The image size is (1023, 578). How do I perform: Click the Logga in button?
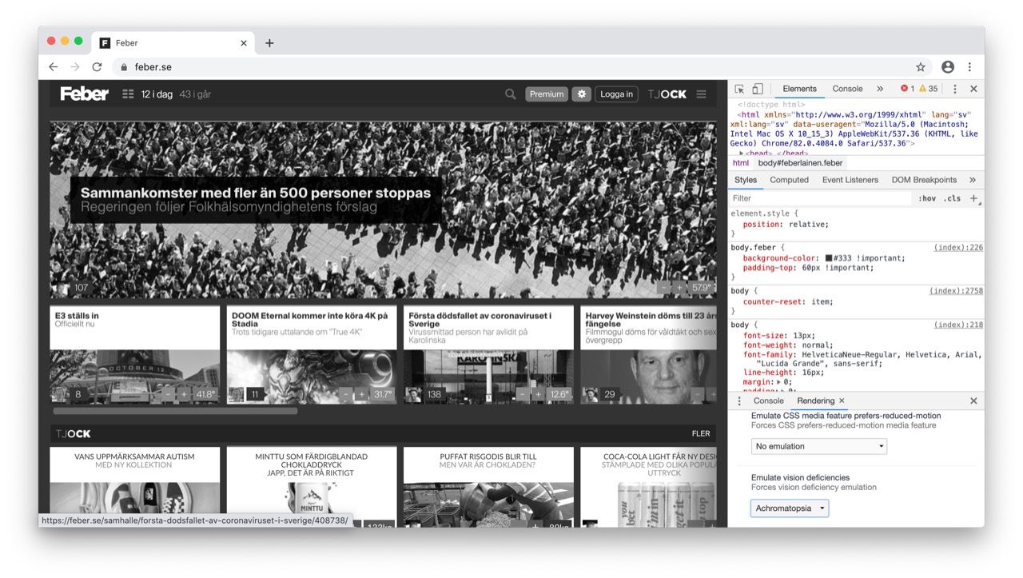tap(616, 94)
